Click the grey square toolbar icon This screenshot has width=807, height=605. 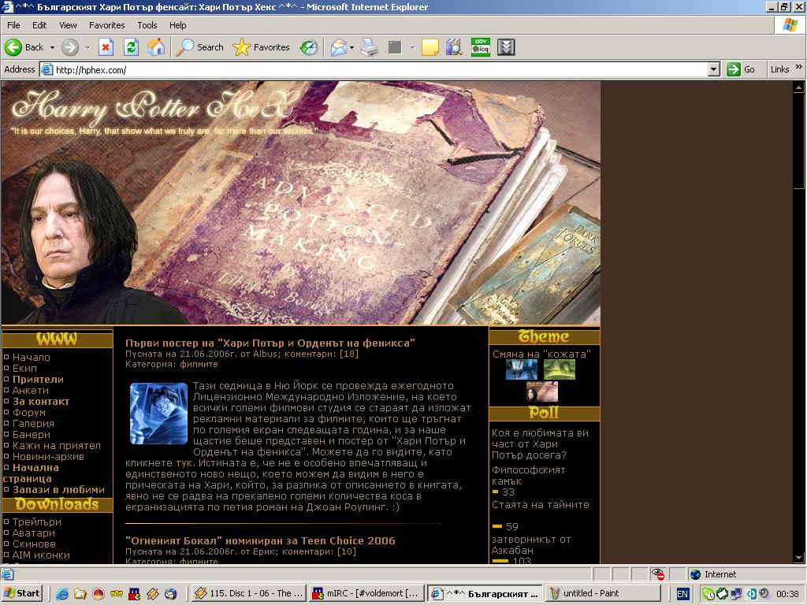(x=395, y=47)
